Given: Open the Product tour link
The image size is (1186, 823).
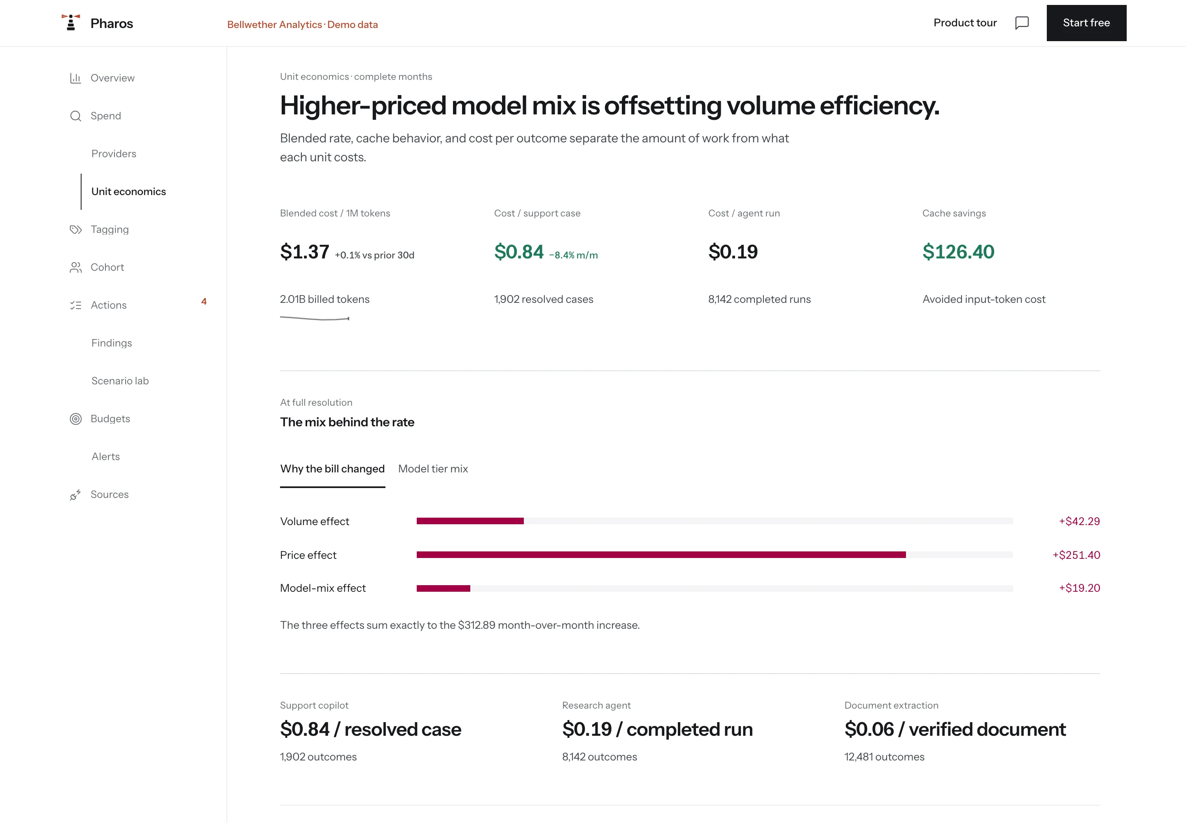Looking at the screenshot, I should coord(964,23).
